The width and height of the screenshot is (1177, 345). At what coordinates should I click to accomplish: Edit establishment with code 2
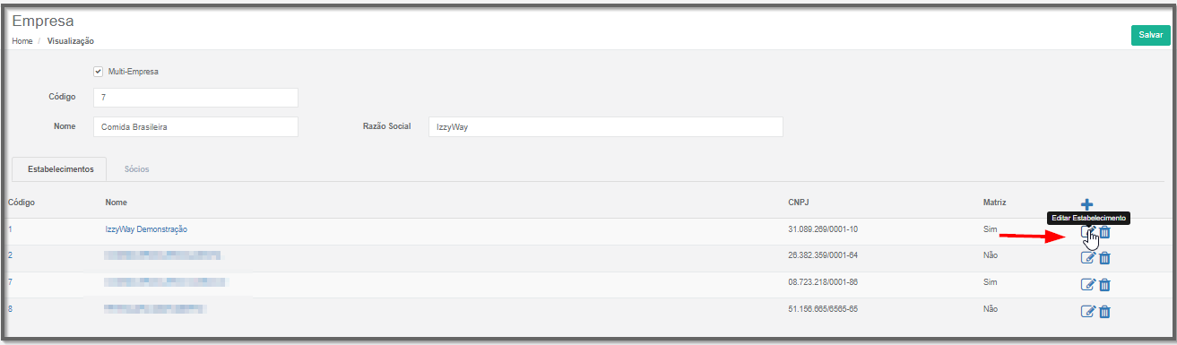1088,258
